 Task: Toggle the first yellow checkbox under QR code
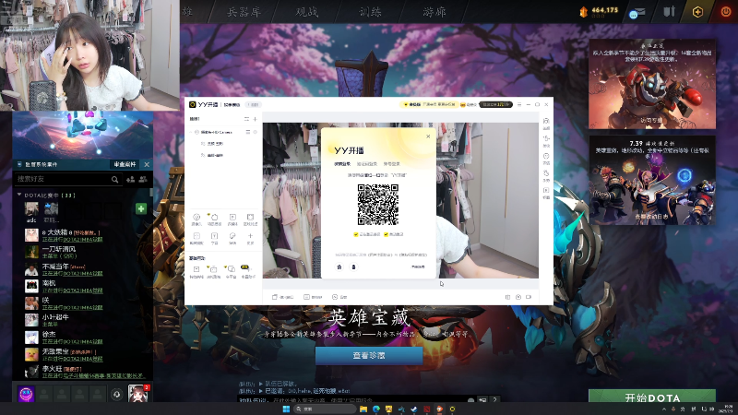pos(356,234)
